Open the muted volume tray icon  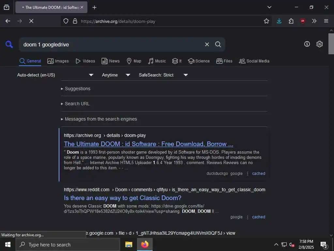pyautogui.click(x=292, y=244)
